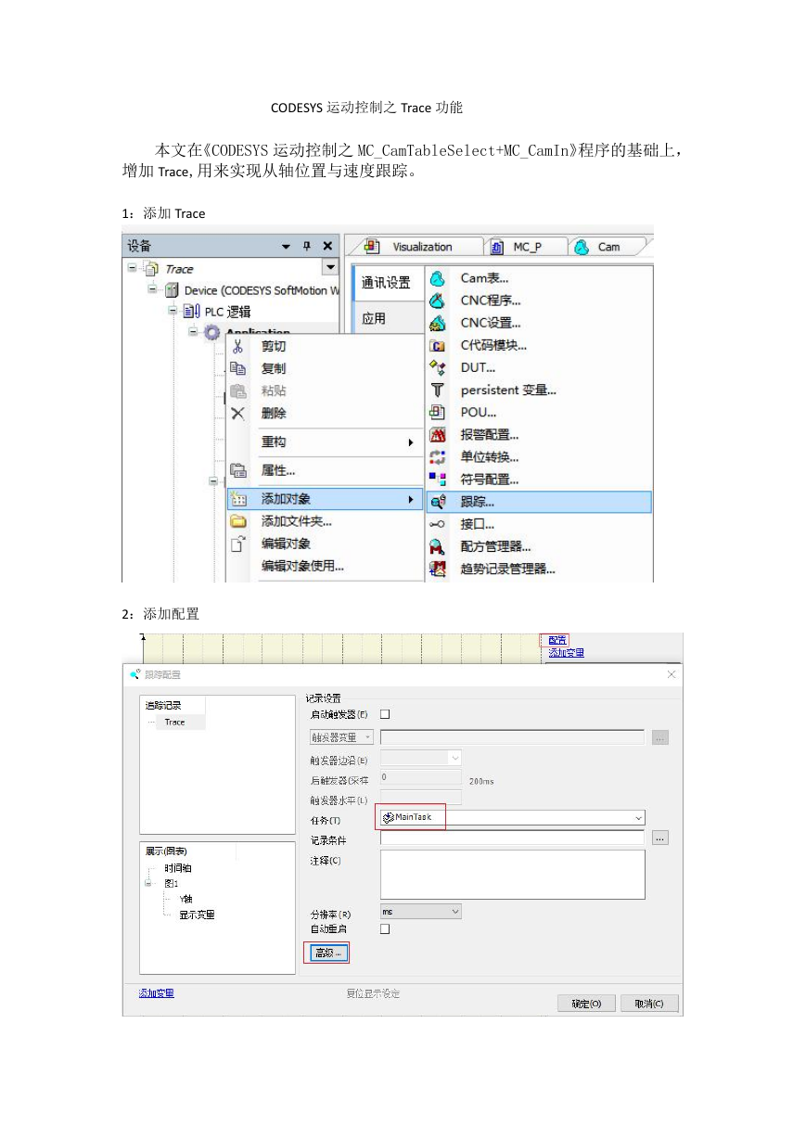
Task: Click the folder icon beside 添加文件夹
Action: pos(238,521)
